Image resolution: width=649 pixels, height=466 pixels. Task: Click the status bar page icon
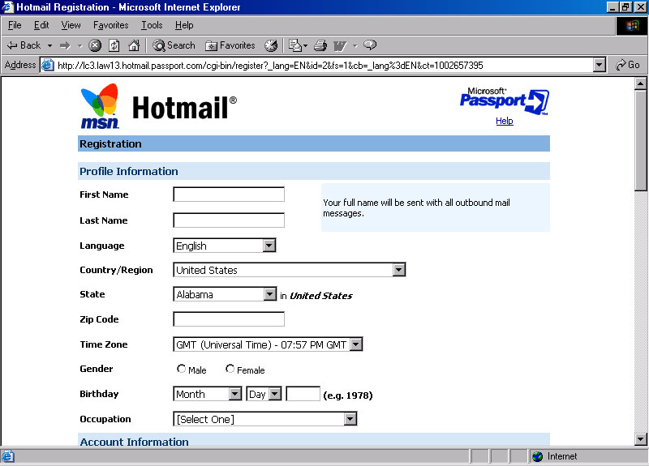point(8,456)
